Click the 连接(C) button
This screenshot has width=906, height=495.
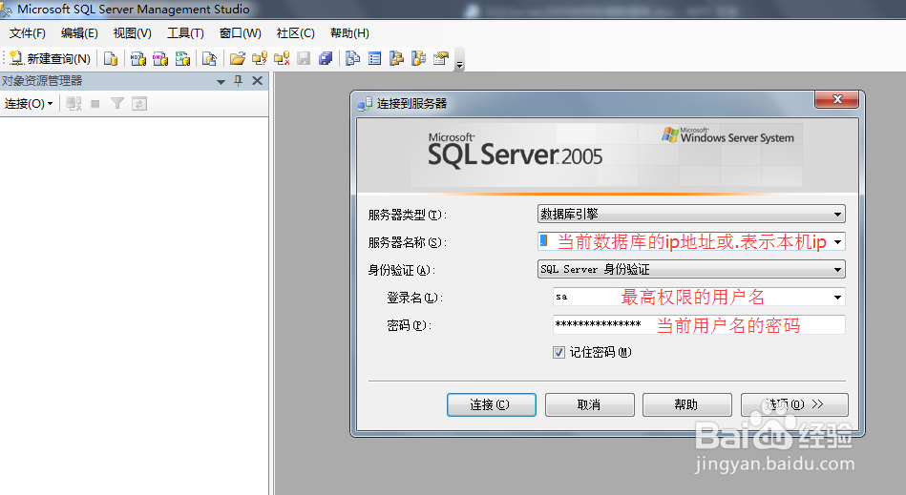coord(491,404)
